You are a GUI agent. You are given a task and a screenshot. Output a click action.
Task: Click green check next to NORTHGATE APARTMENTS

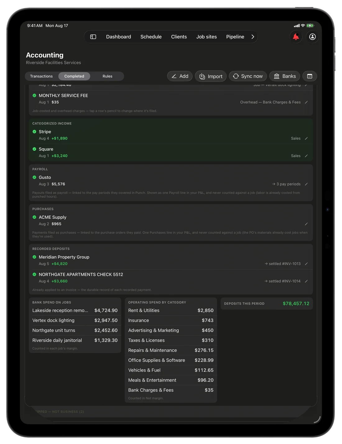pos(35,275)
